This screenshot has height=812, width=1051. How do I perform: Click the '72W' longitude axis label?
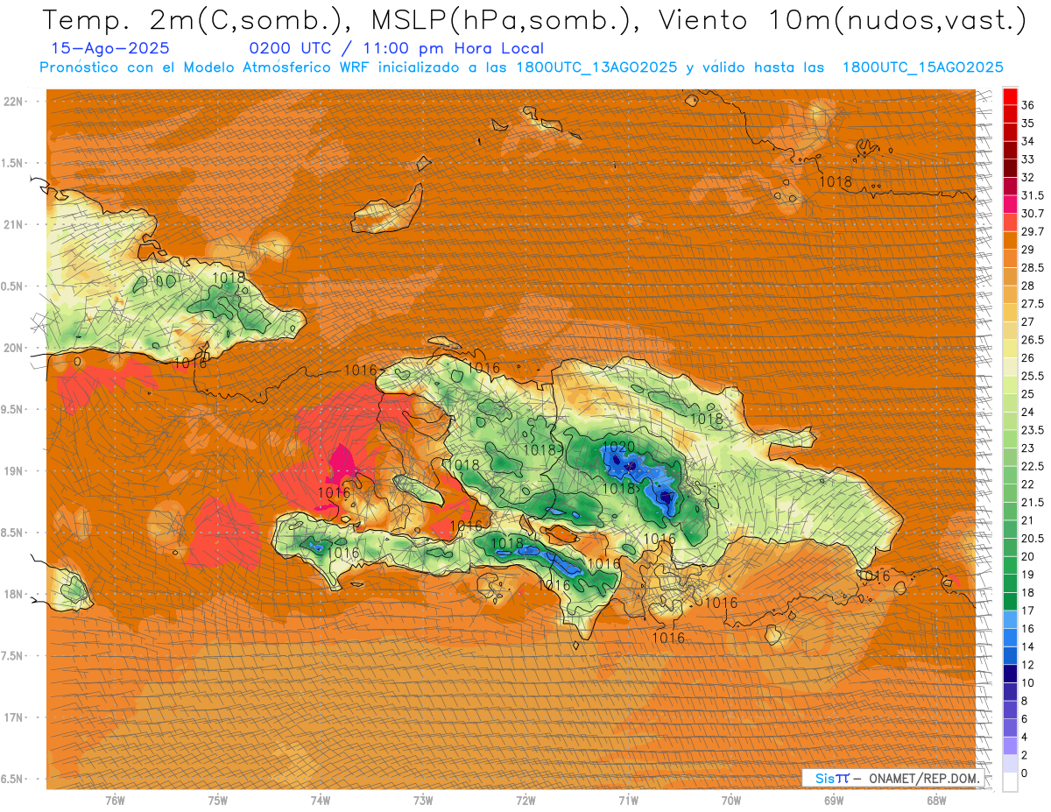526,801
